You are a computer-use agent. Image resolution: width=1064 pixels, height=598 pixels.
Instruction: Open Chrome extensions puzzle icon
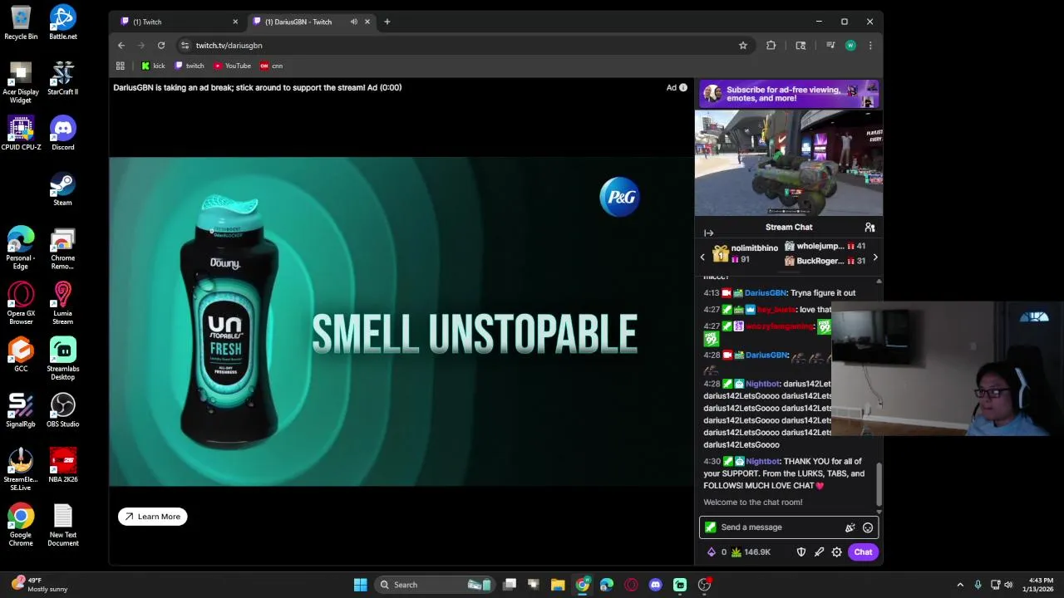pyautogui.click(x=771, y=46)
